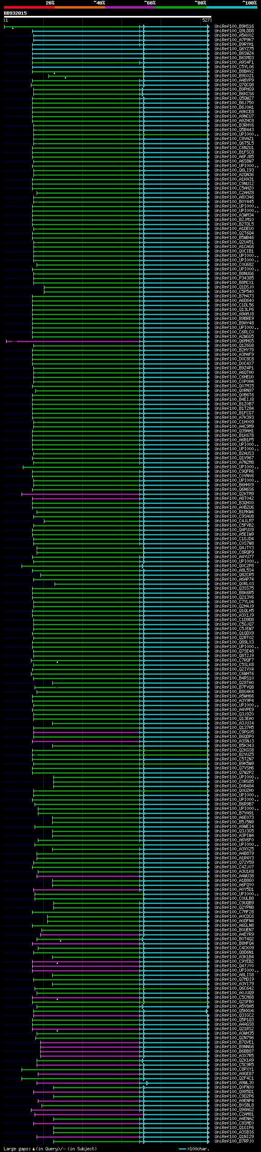Click the query name BB932015

15,13
